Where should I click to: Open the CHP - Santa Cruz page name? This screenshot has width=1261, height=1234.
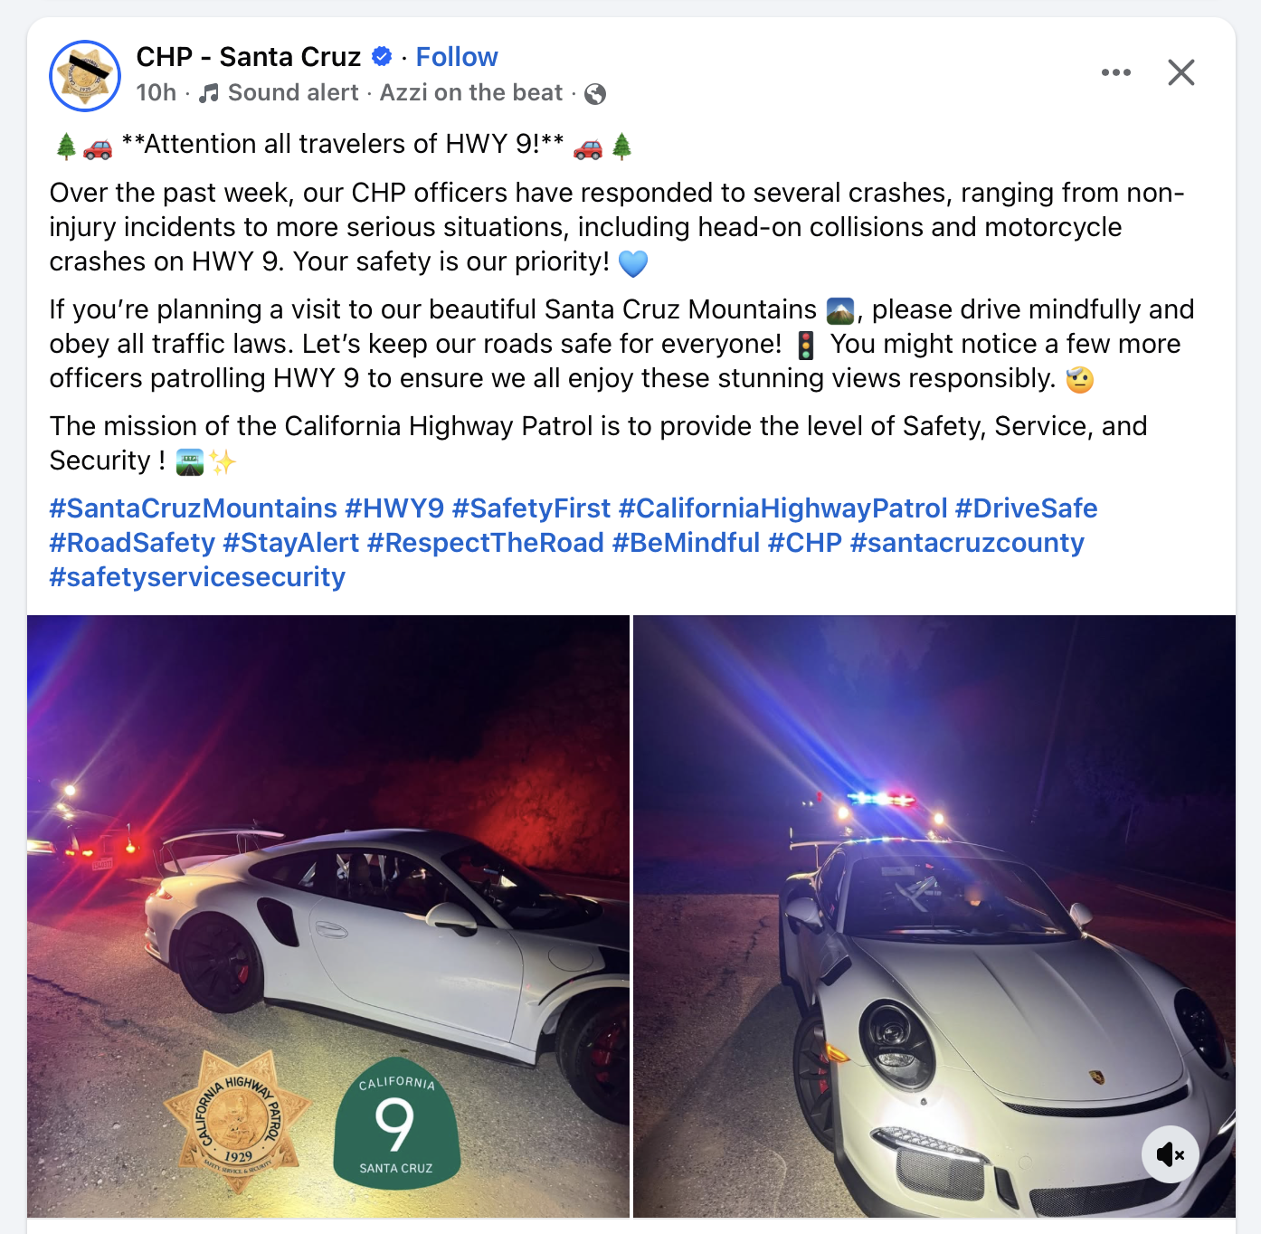249,57
